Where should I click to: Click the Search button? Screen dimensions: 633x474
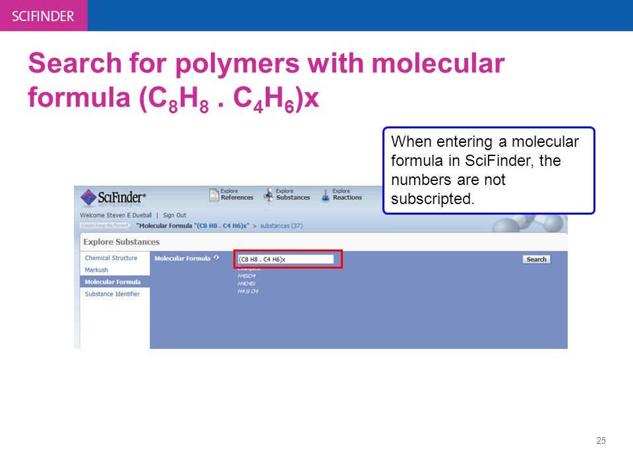pyautogui.click(x=536, y=259)
